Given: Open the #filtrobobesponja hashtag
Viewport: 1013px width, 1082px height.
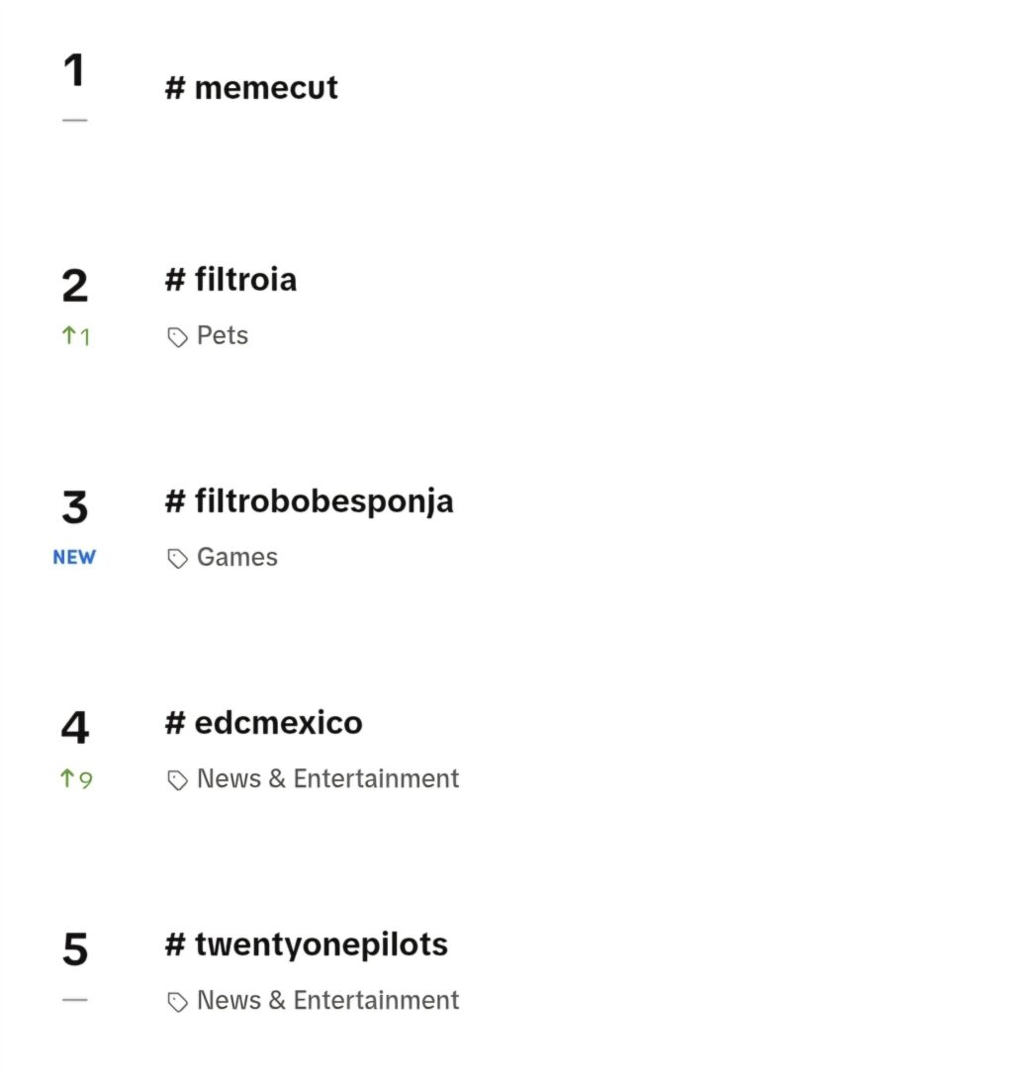Looking at the screenshot, I should click(310, 501).
